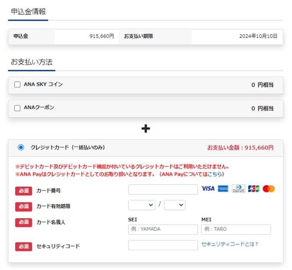Screen dimensions: 292x270
Task: Select the クレジットカード radio button
Action: pyautogui.click(x=21, y=147)
